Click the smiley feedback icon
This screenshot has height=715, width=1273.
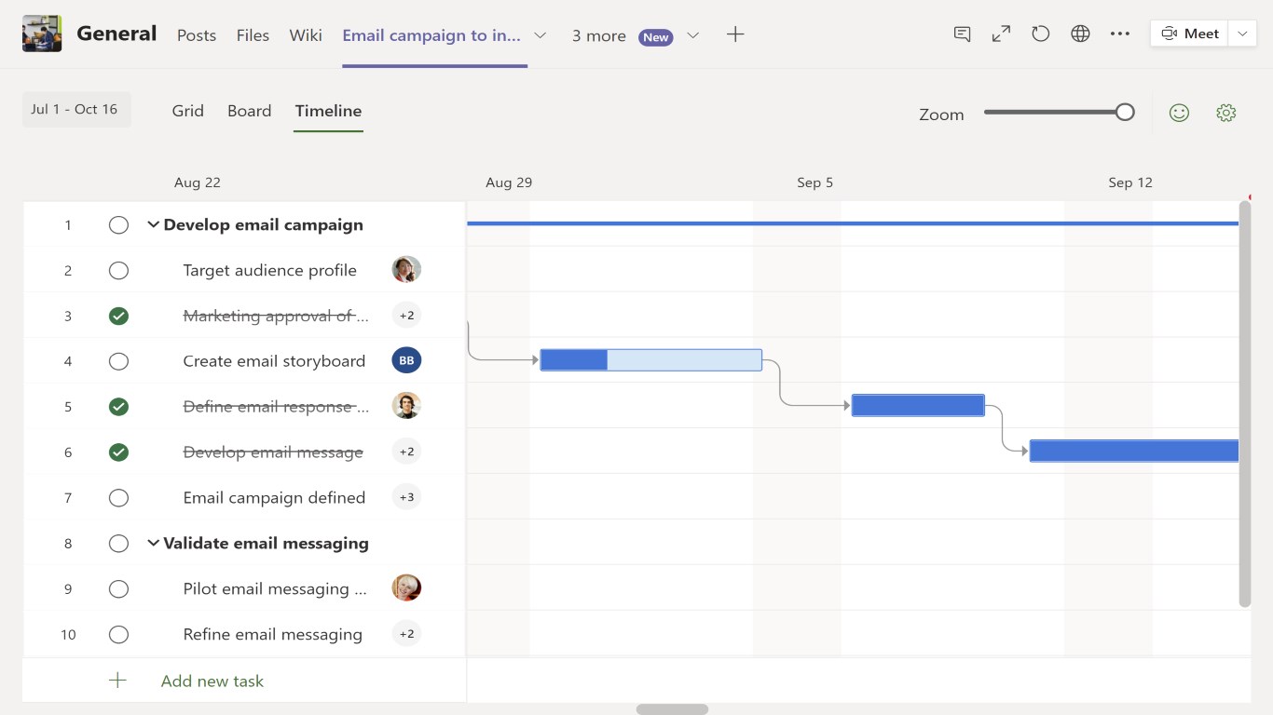(x=1179, y=113)
